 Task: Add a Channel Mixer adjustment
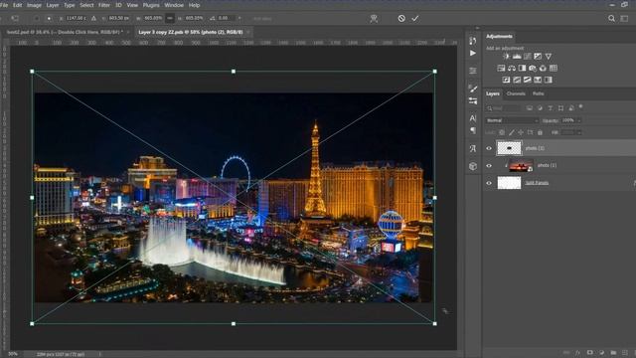tap(543, 69)
